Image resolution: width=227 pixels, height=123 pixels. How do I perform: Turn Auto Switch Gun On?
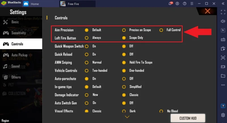click(x=87, y=103)
